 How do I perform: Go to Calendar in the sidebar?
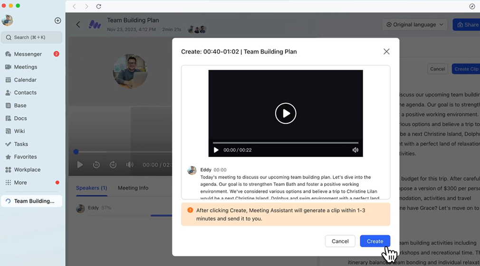point(25,80)
